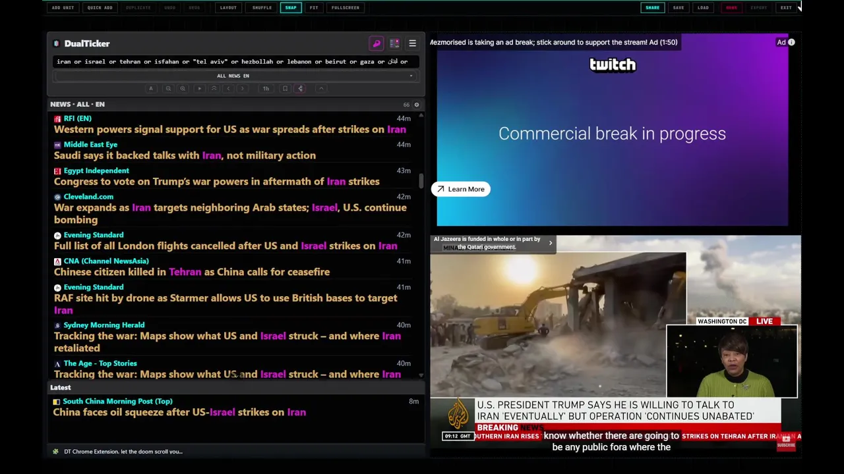
Task: Open 'War expands as Iran targets neighboring' headline
Action: pos(230,214)
